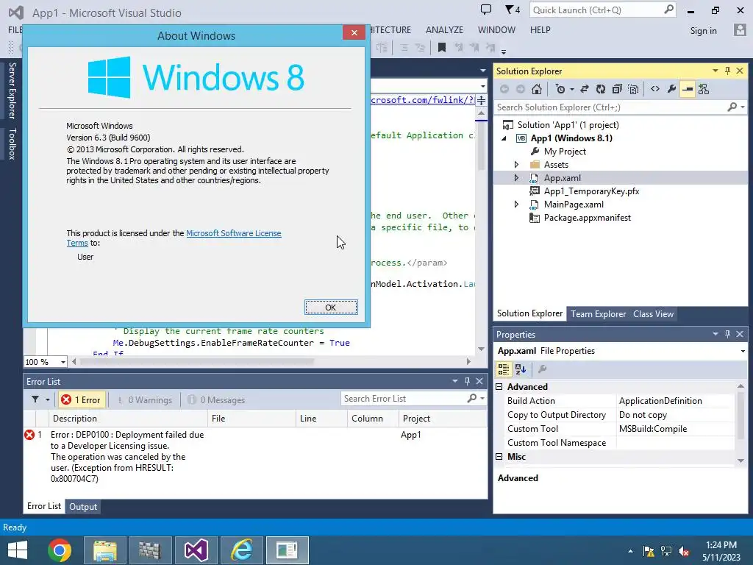Click the Description column header
Viewport: 753px width, 565px height.
(128, 419)
